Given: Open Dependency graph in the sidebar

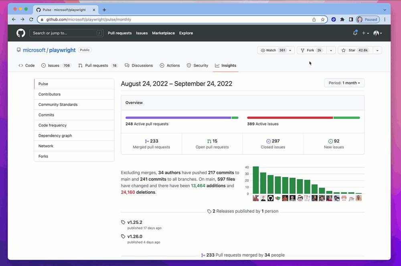Looking at the screenshot, I should [x=74, y=135].
